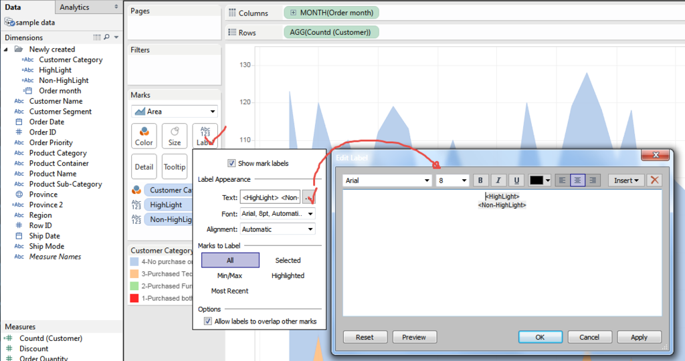
Task: Align label text right
Action: tap(593, 180)
